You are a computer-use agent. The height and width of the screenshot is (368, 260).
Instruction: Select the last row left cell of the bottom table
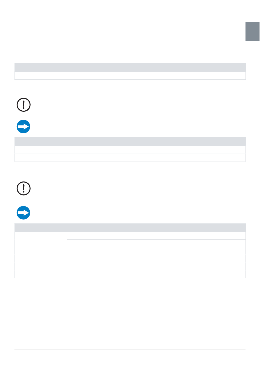(41, 274)
